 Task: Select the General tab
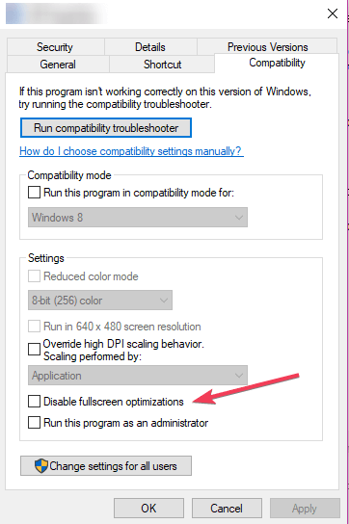click(58, 65)
